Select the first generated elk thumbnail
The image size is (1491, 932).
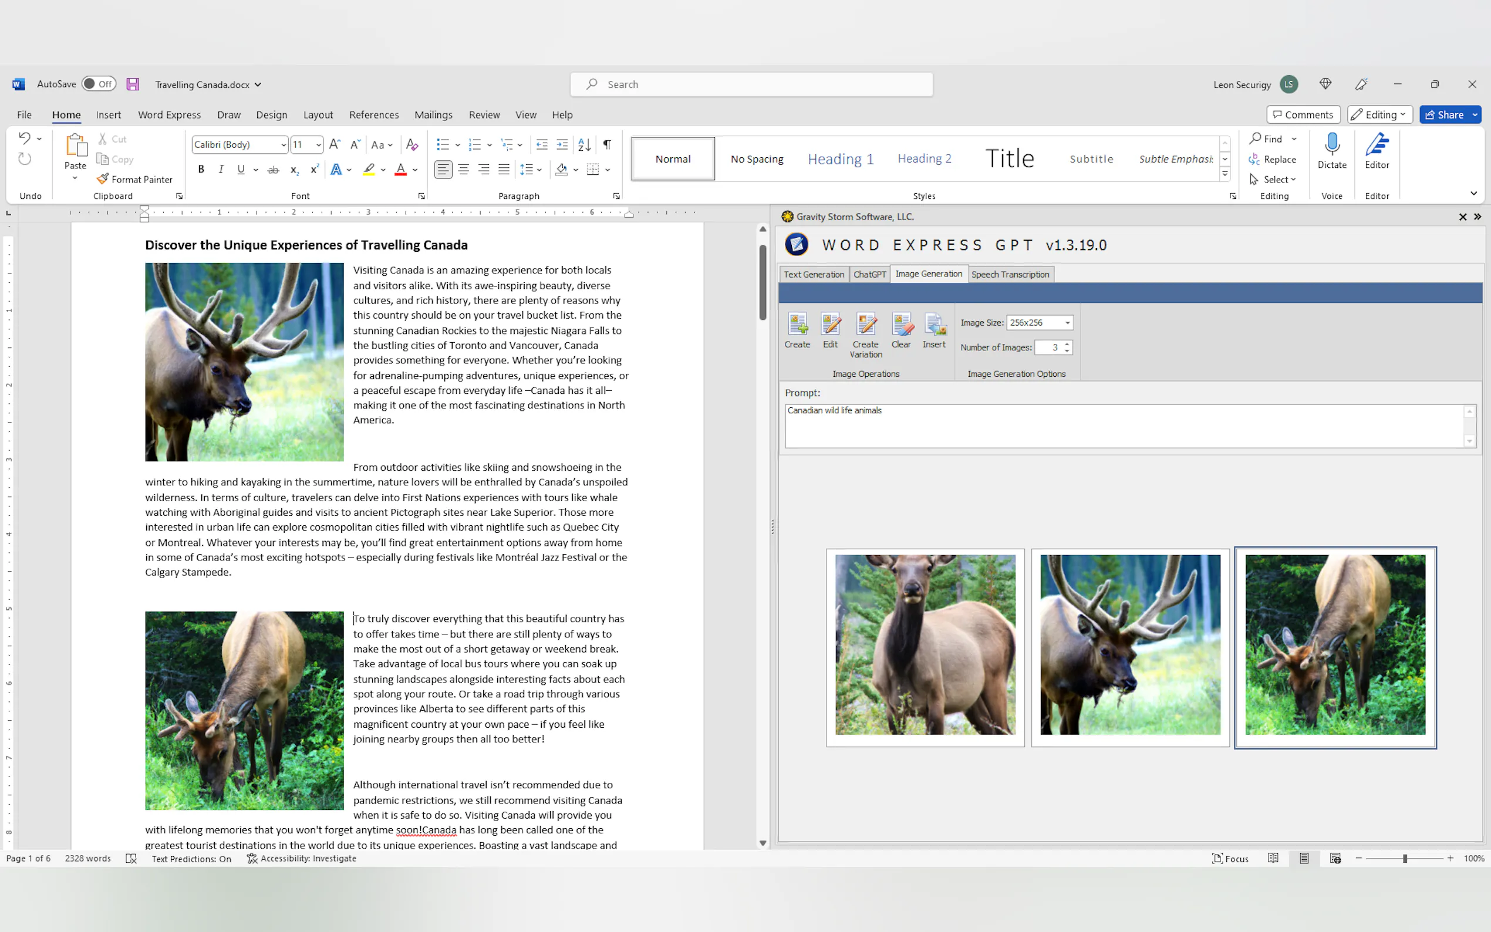[925, 645]
